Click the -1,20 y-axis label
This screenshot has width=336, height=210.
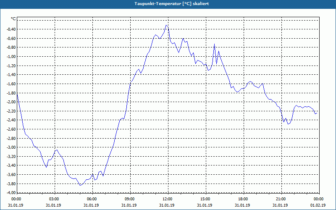(x=12, y=66)
